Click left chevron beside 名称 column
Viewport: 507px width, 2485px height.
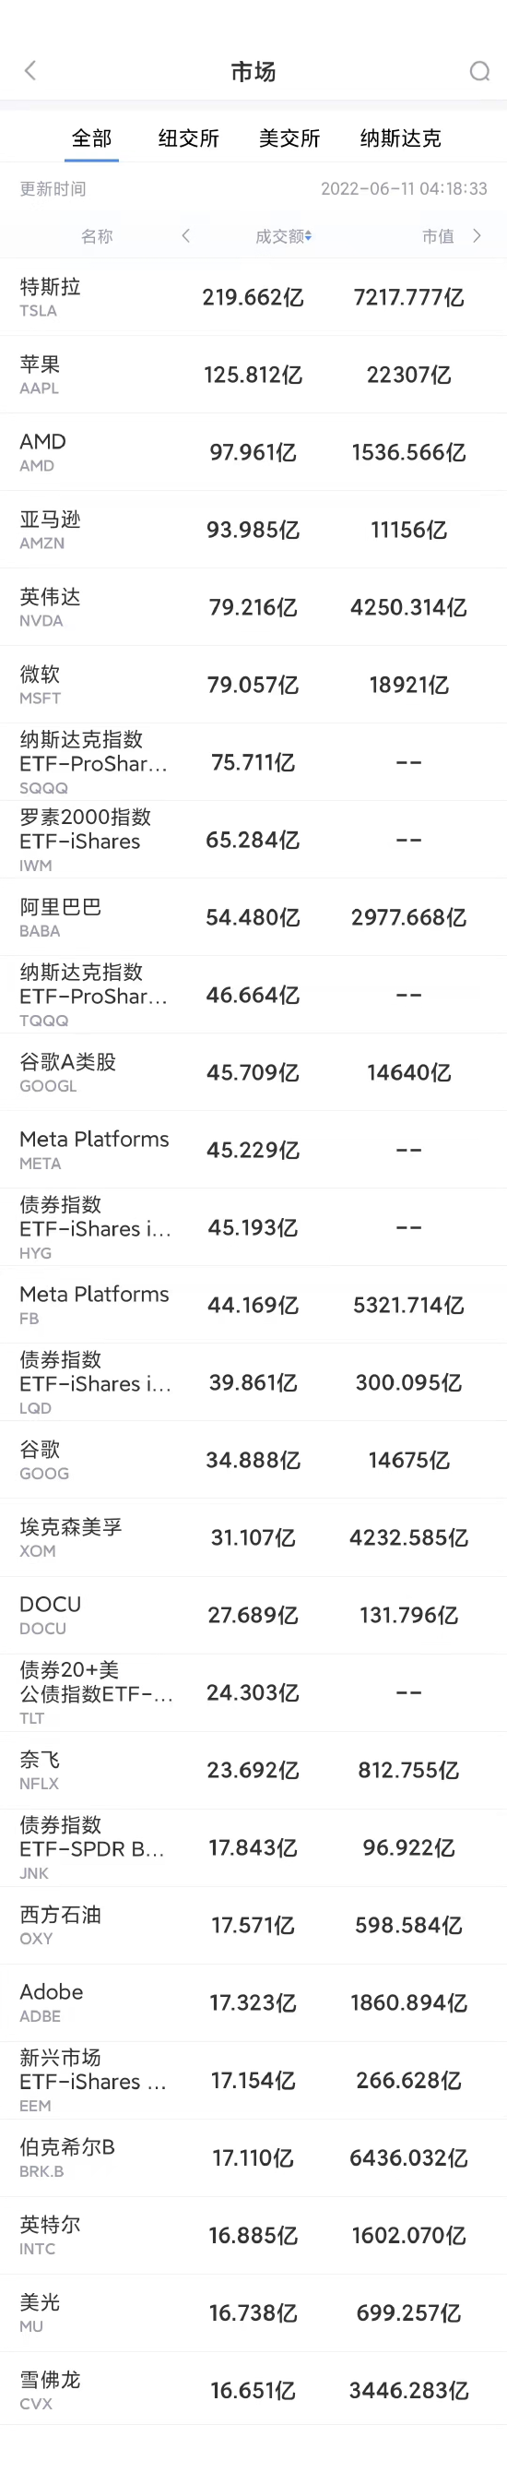(x=186, y=235)
